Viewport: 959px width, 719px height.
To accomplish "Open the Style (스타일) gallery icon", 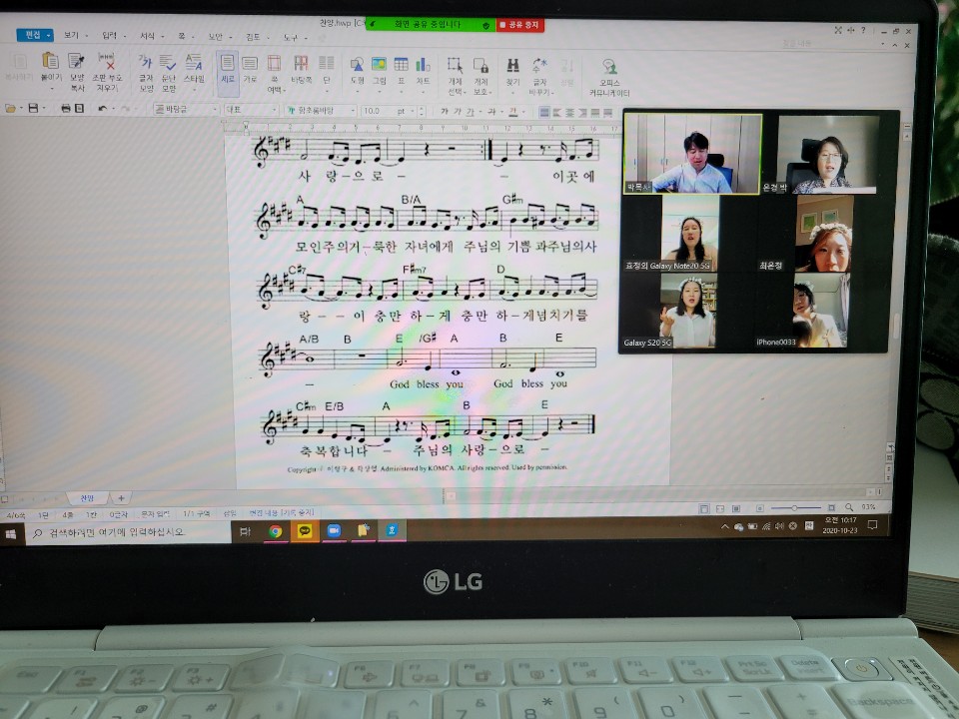I will [x=194, y=62].
